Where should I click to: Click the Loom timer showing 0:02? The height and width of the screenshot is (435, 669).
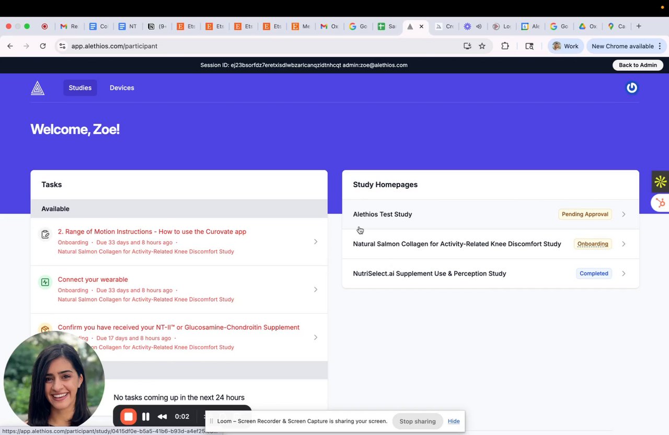(x=182, y=417)
